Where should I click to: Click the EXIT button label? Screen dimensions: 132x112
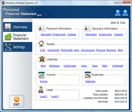click(16, 105)
